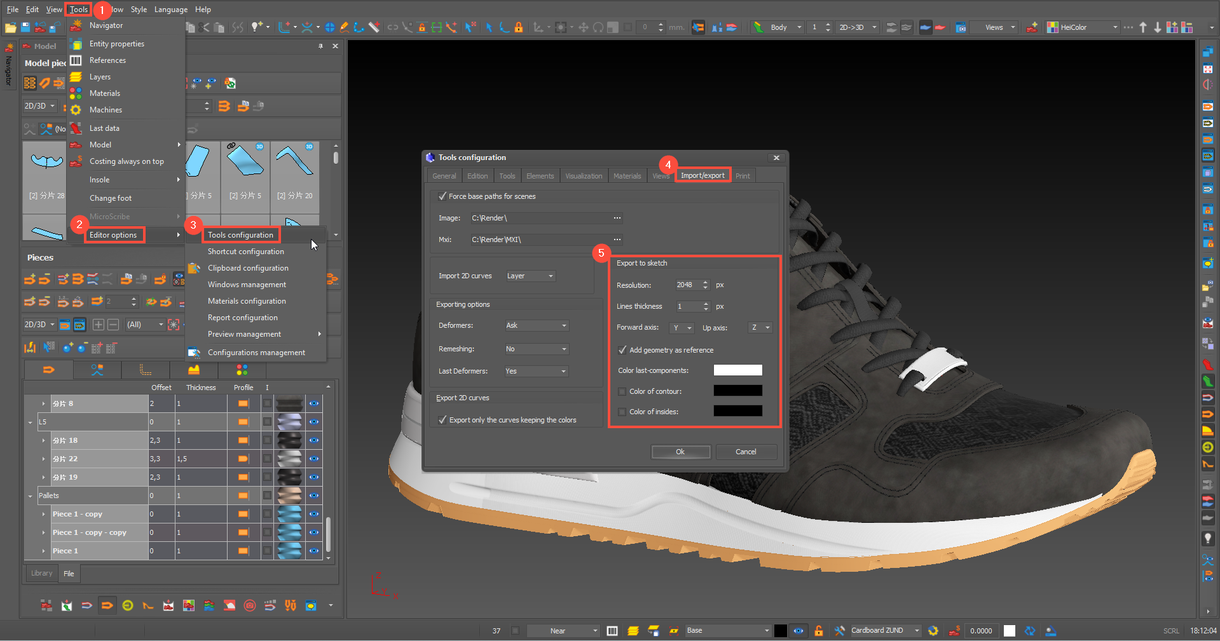
Task: Open the HeiColor dropdown in top toolbar
Action: pos(1083,27)
